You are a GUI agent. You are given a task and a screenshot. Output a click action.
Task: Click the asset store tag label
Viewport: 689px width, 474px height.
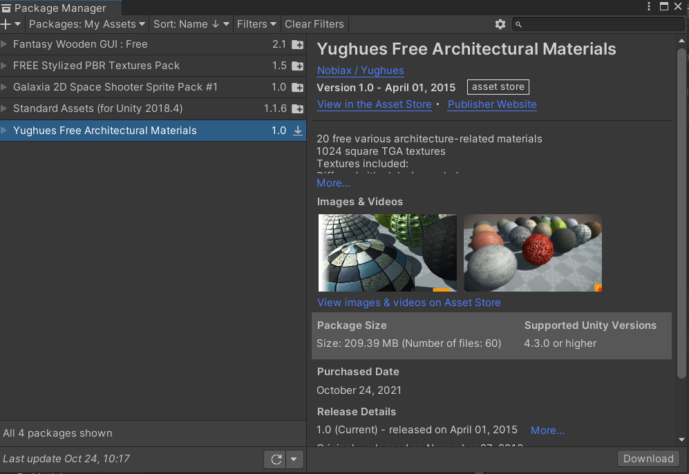click(x=498, y=87)
